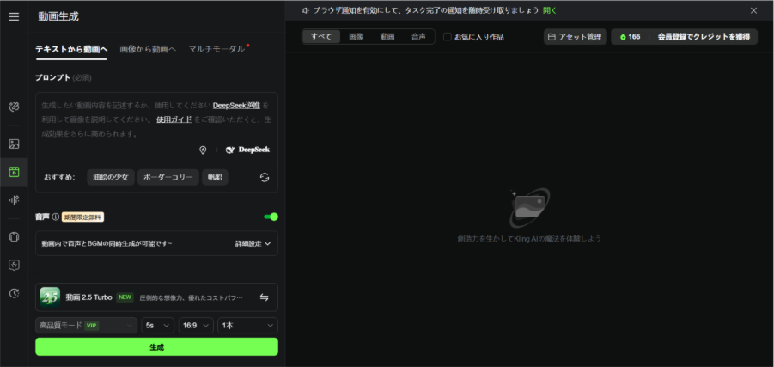Check the お気に入り作品 checkbox
The image size is (774, 367).
[x=448, y=37]
